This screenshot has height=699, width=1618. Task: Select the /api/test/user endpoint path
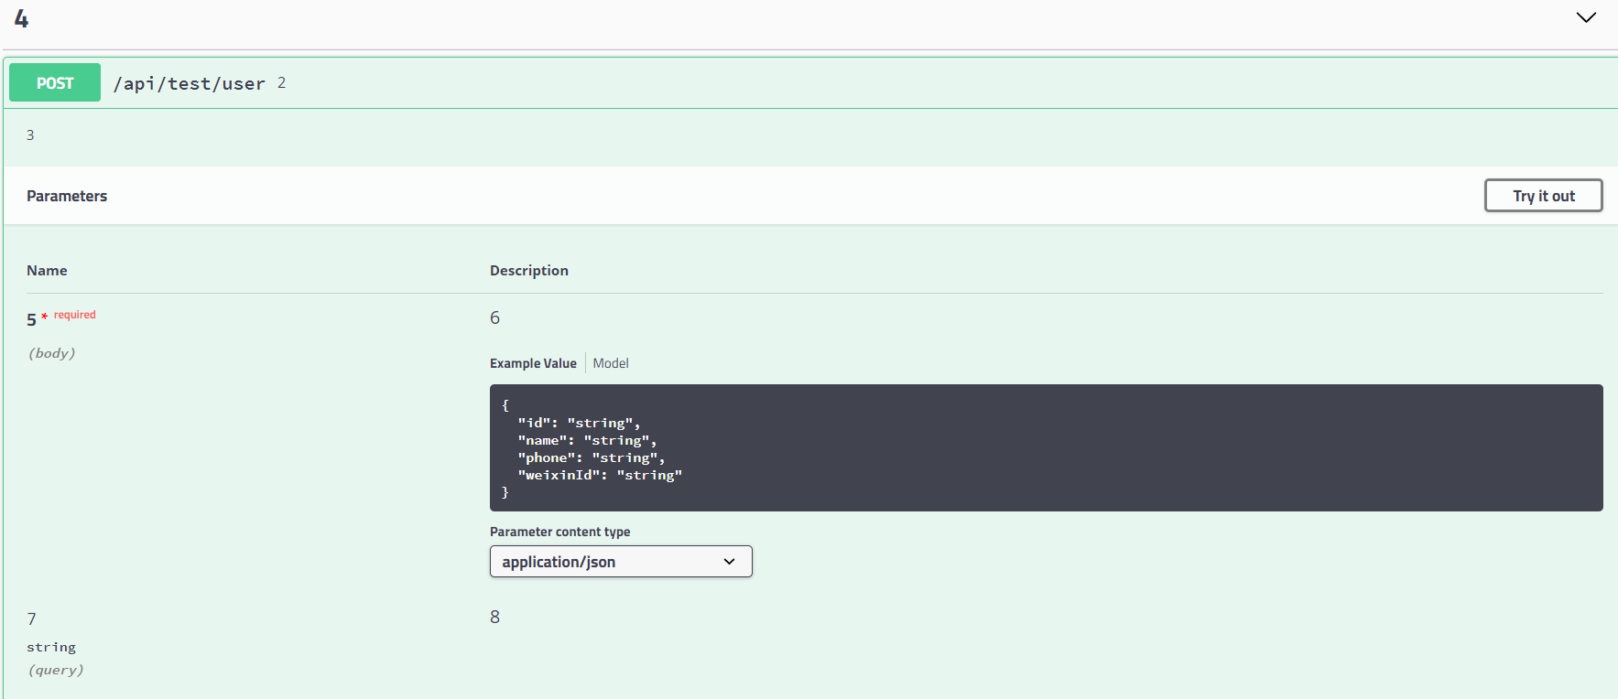[189, 83]
